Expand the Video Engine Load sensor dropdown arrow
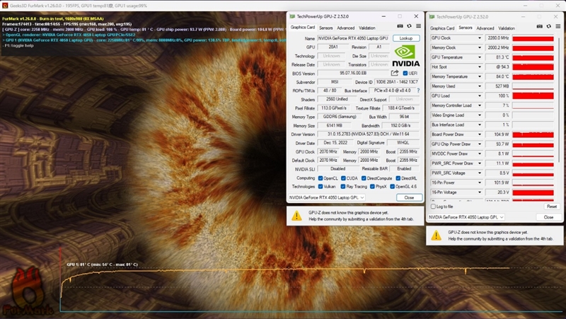 click(x=480, y=115)
